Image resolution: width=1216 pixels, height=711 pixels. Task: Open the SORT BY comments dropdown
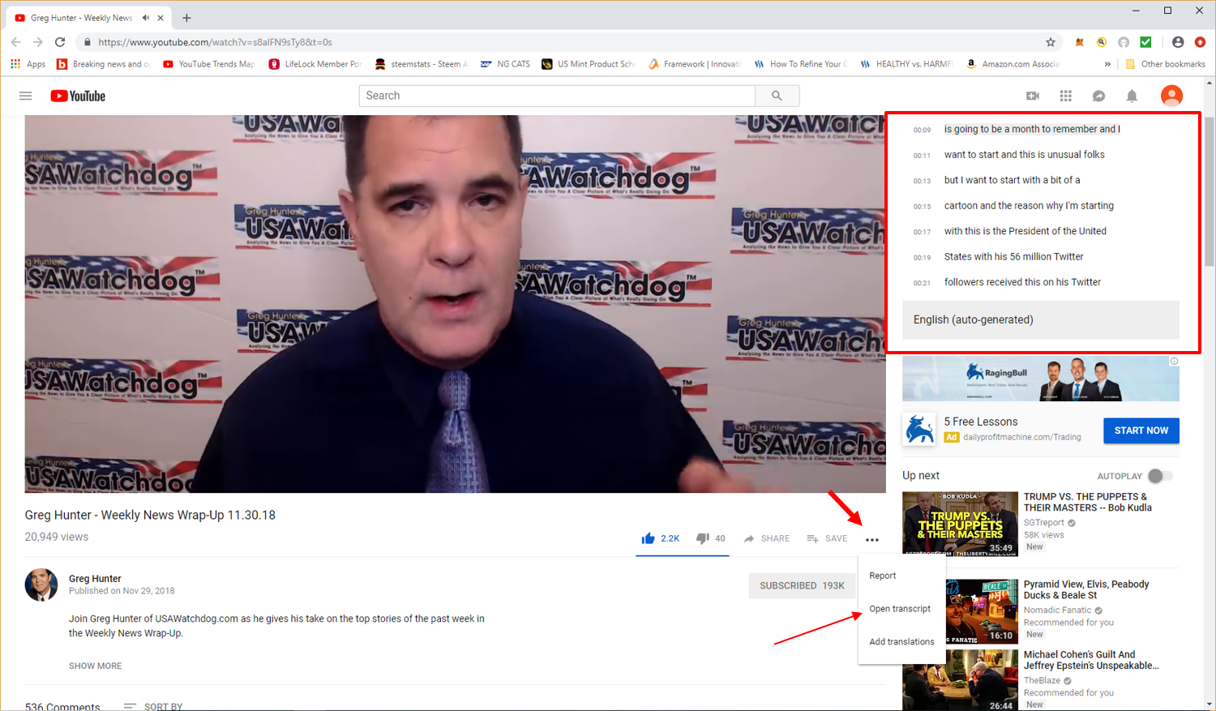click(153, 707)
